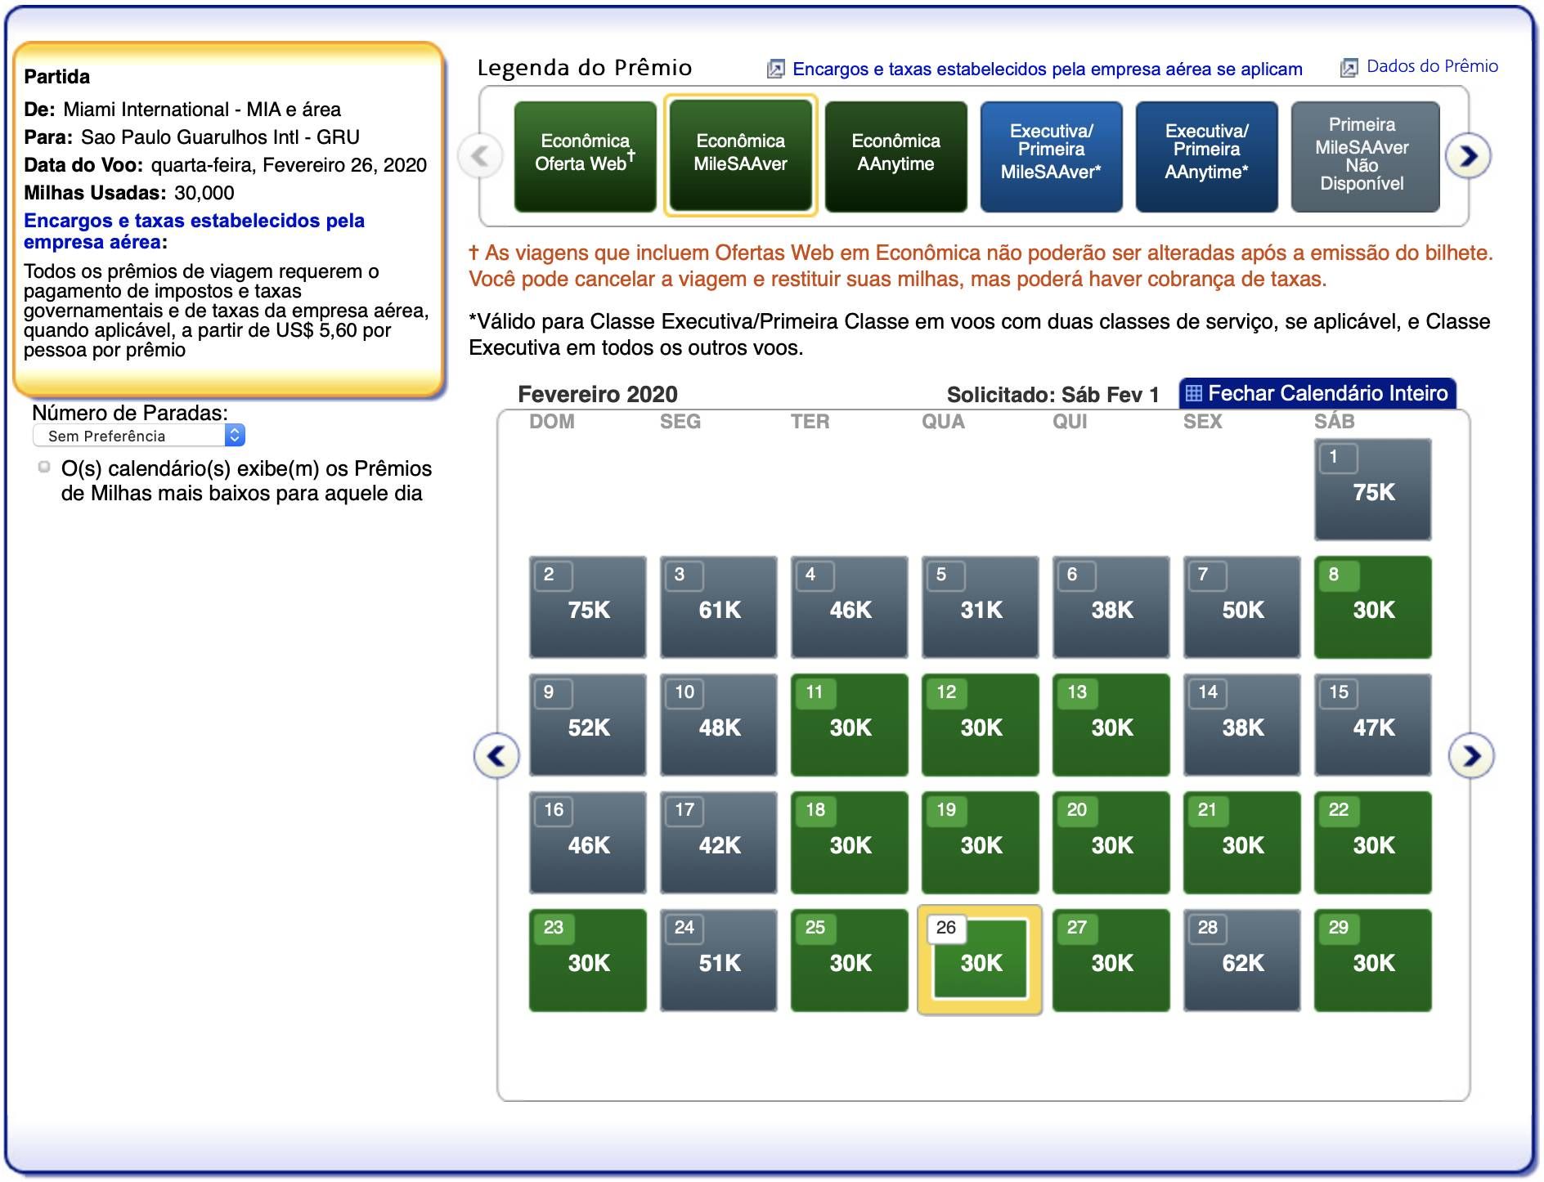The height and width of the screenshot is (1182, 1544).
Task: Pick green February 21 at 30K
Action: (1242, 843)
